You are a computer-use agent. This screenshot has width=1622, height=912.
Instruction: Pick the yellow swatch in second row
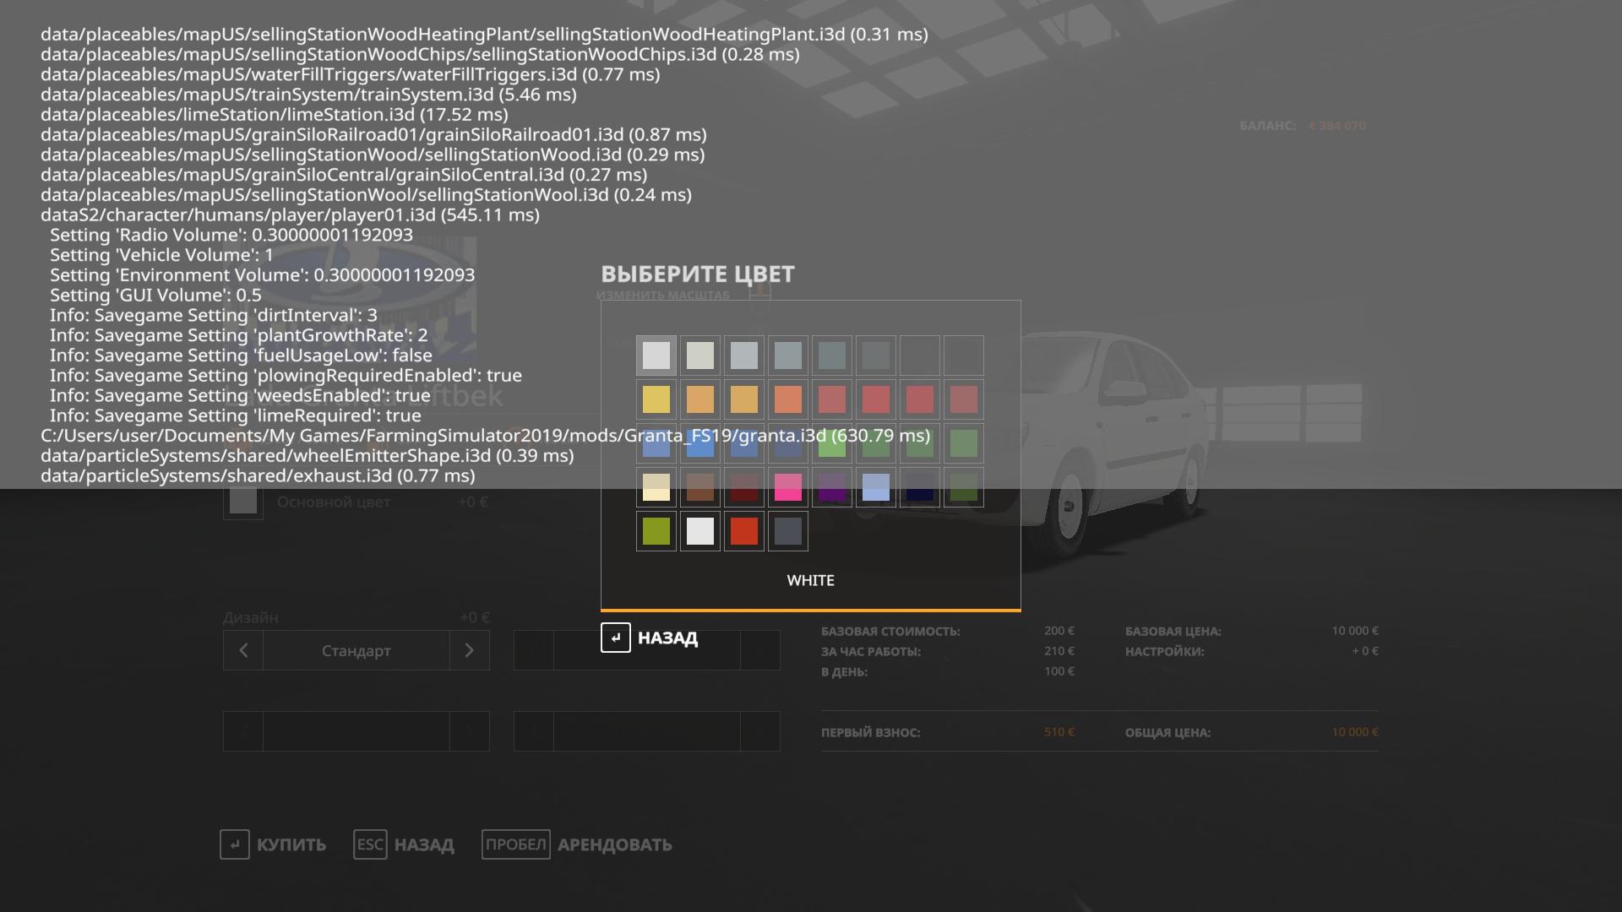(656, 399)
